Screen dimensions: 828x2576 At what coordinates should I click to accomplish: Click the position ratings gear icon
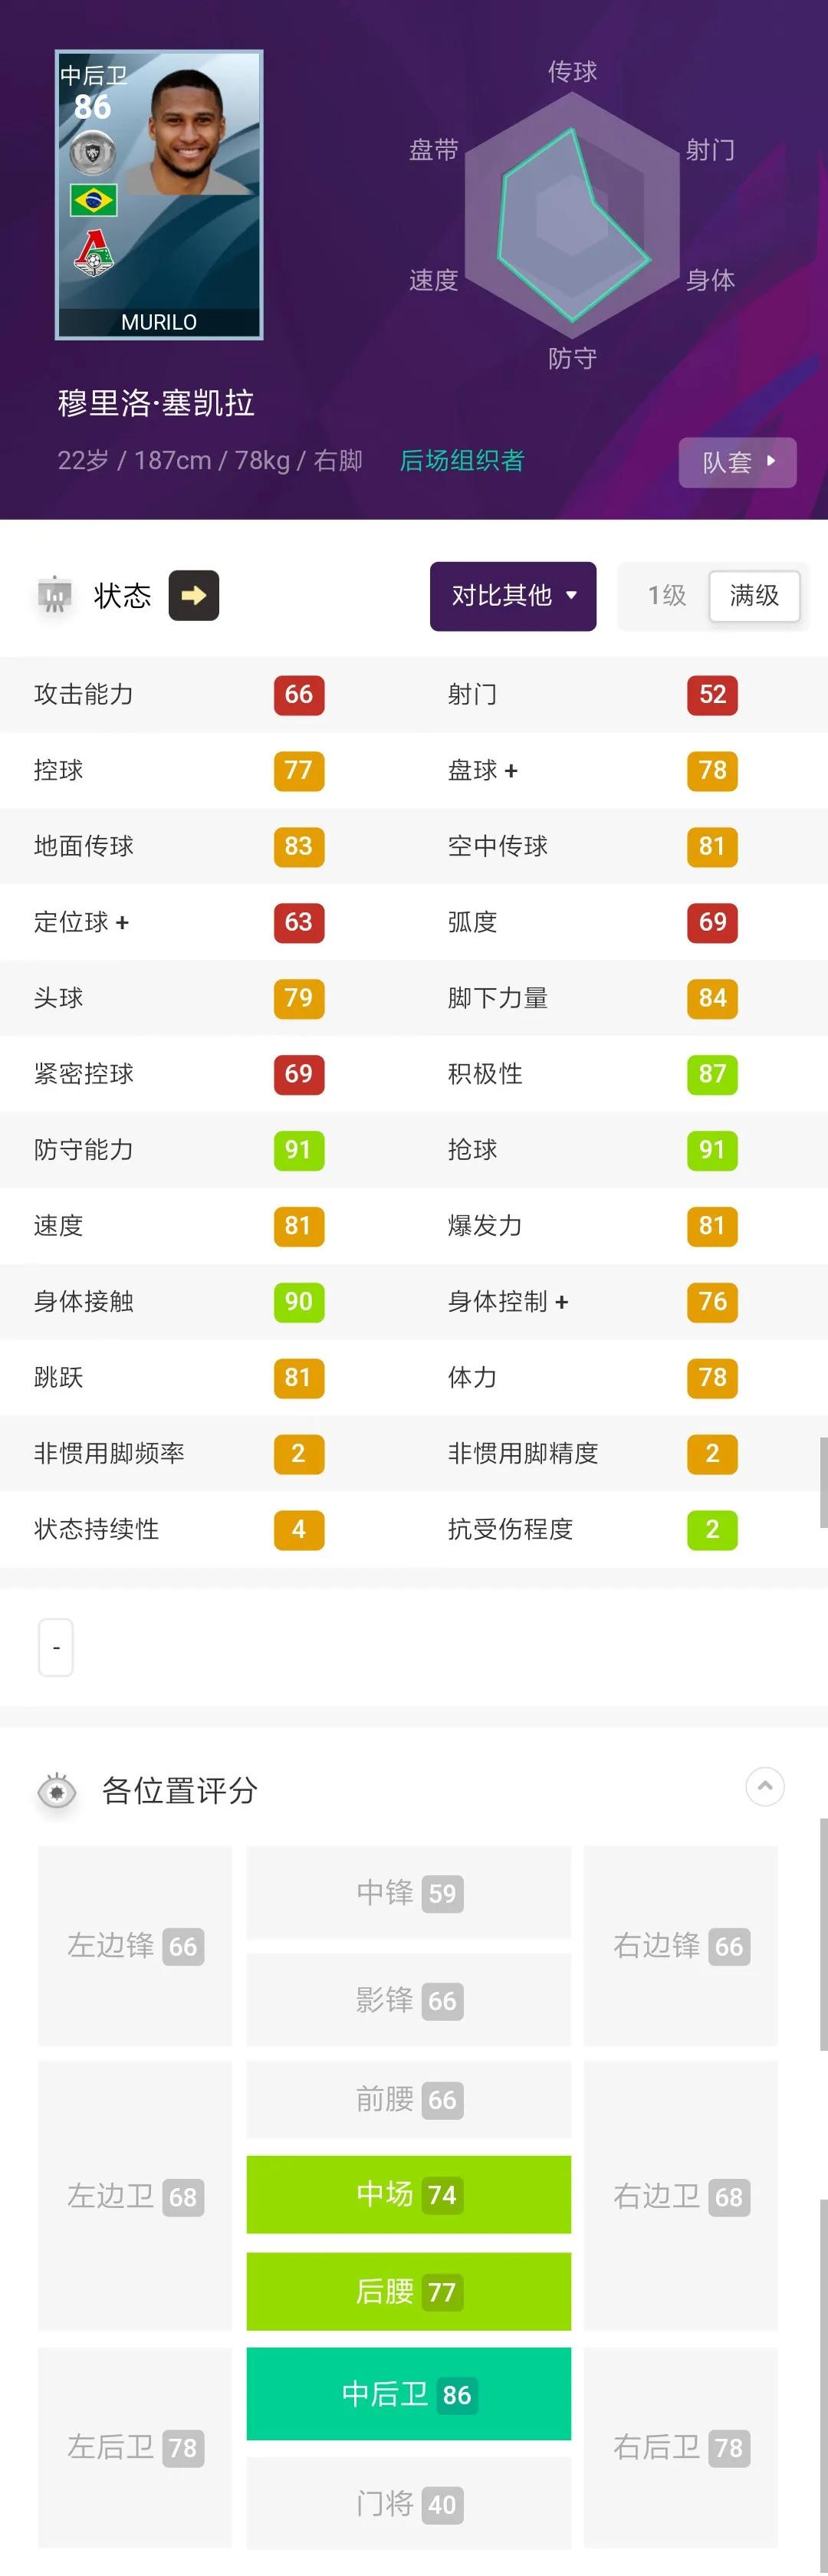tap(57, 1791)
